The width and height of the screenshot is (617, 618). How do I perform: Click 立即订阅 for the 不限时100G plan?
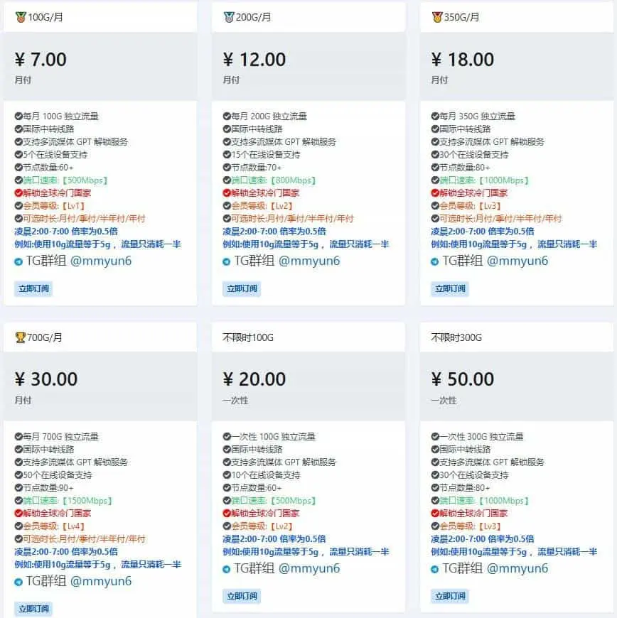tap(242, 596)
